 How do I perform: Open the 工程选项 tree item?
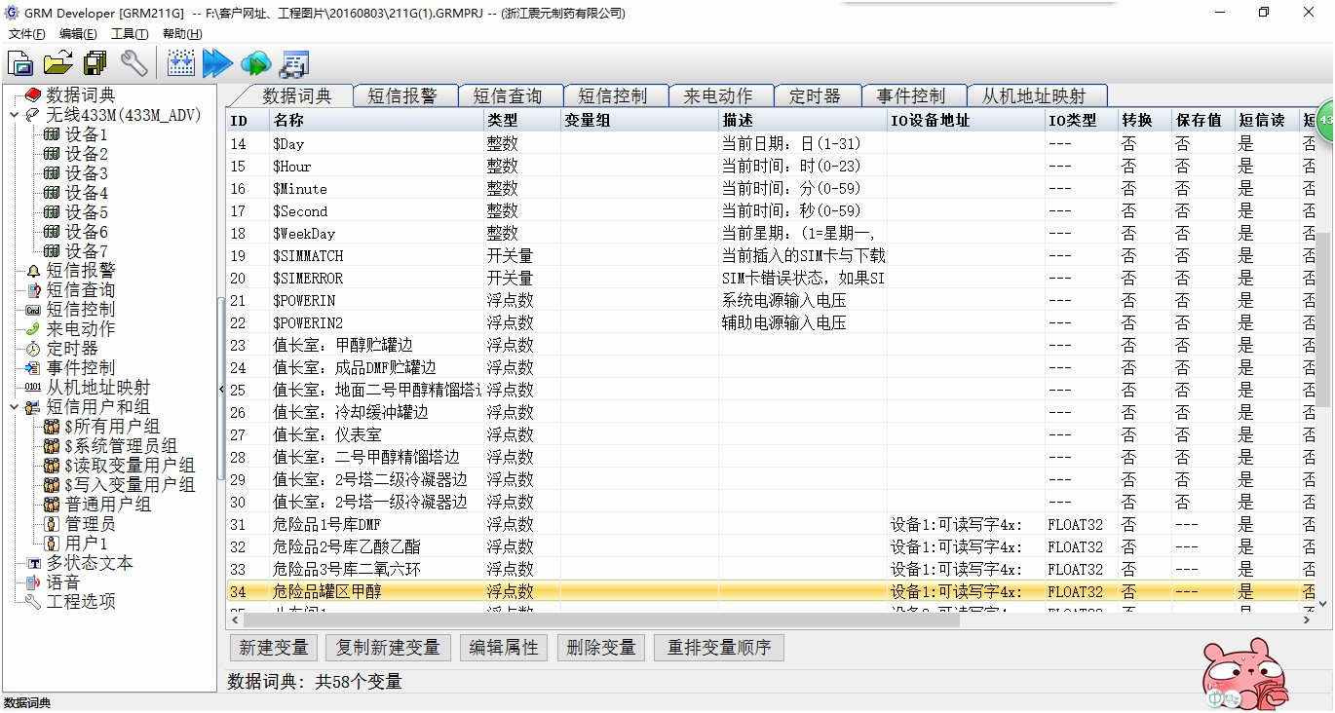[x=80, y=602]
